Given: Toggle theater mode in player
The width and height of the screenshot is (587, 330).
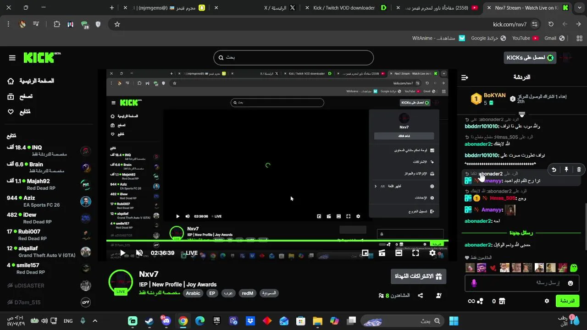Looking at the screenshot, I should (x=399, y=253).
